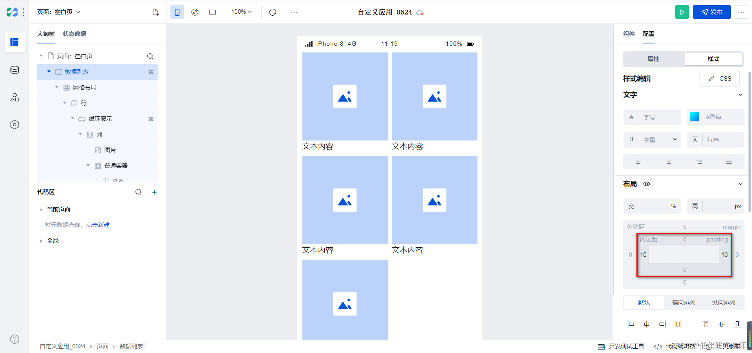752x353 pixels.
Task: Click the 高 height input field
Action: coord(716,206)
